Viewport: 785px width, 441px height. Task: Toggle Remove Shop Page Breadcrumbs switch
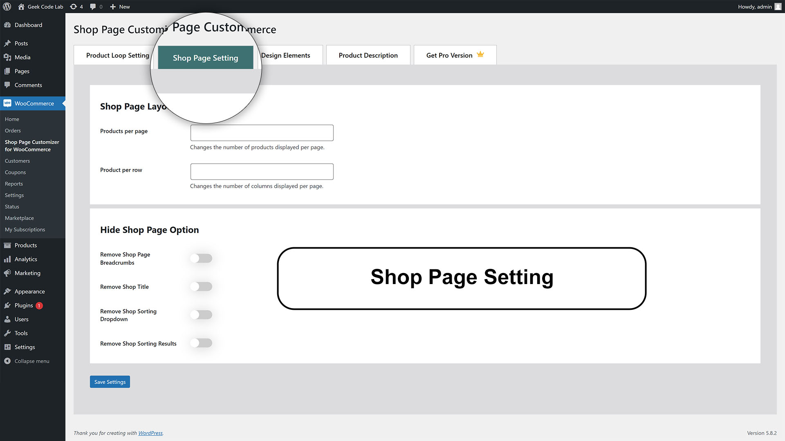pyautogui.click(x=201, y=258)
